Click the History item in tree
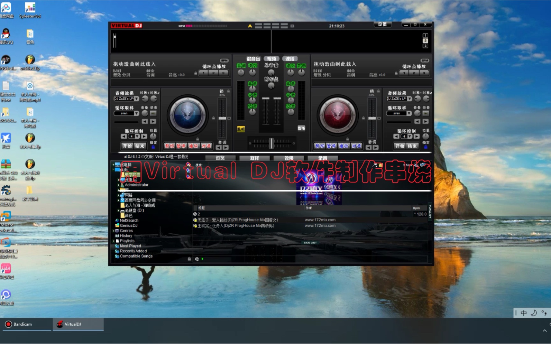The image size is (551, 344). tap(123, 236)
